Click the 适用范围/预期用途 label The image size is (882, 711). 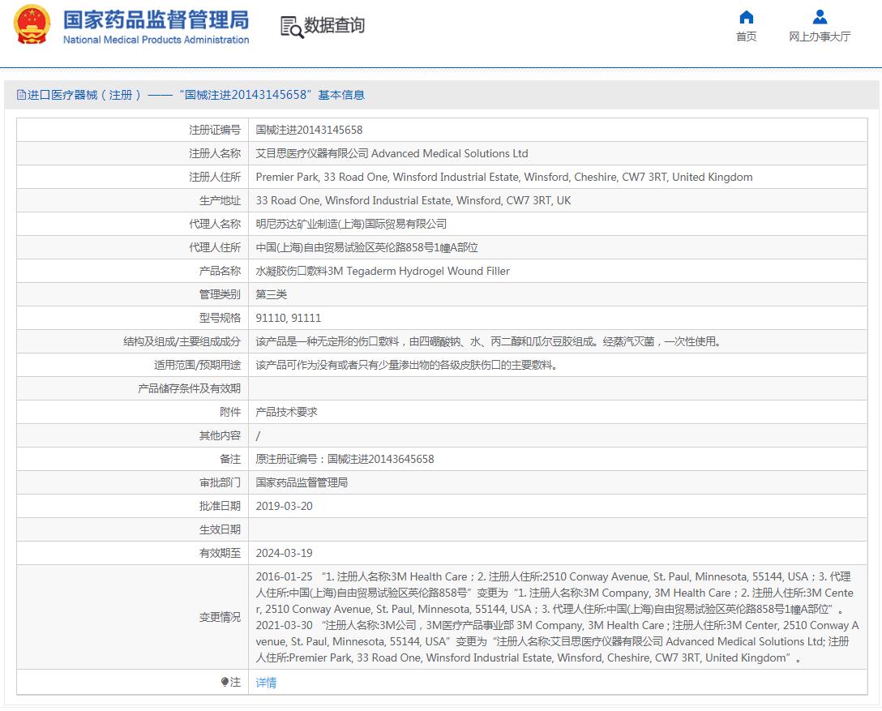point(198,365)
